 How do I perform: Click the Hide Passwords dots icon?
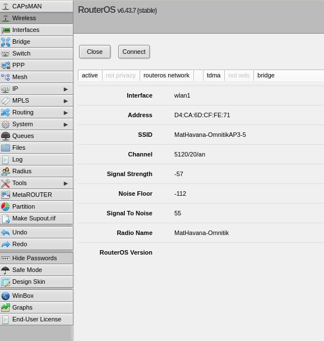(x=6, y=259)
